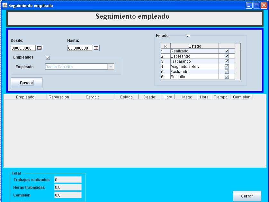Uncheck the Trabajando state checkbox
This screenshot has height=202, width=269.
coord(227,61)
